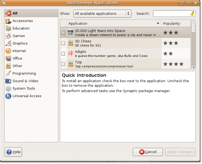The width and height of the screenshot is (202, 164).
Task: Select the System Tools label
Action: pos(24,89)
